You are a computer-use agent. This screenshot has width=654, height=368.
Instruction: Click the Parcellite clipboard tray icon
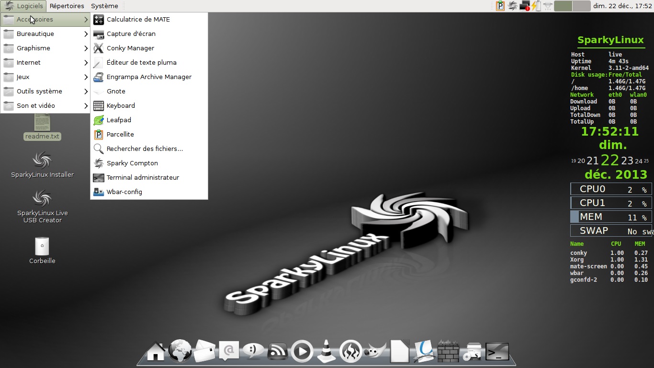[x=500, y=6]
